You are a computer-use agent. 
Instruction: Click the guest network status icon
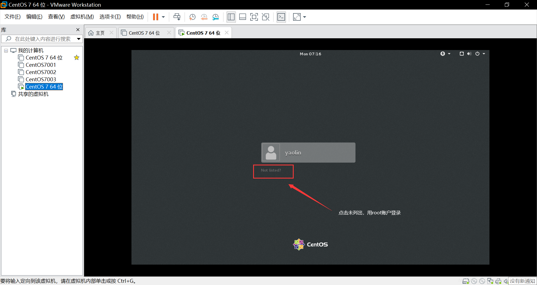tap(461, 54)
